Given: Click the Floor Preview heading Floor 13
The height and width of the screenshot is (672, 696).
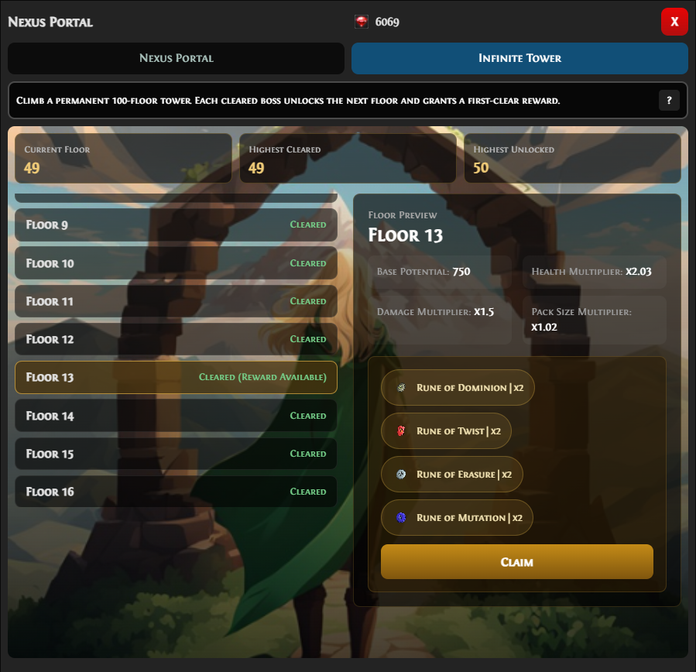Looking at the screenshot, I should coord(405,235).
